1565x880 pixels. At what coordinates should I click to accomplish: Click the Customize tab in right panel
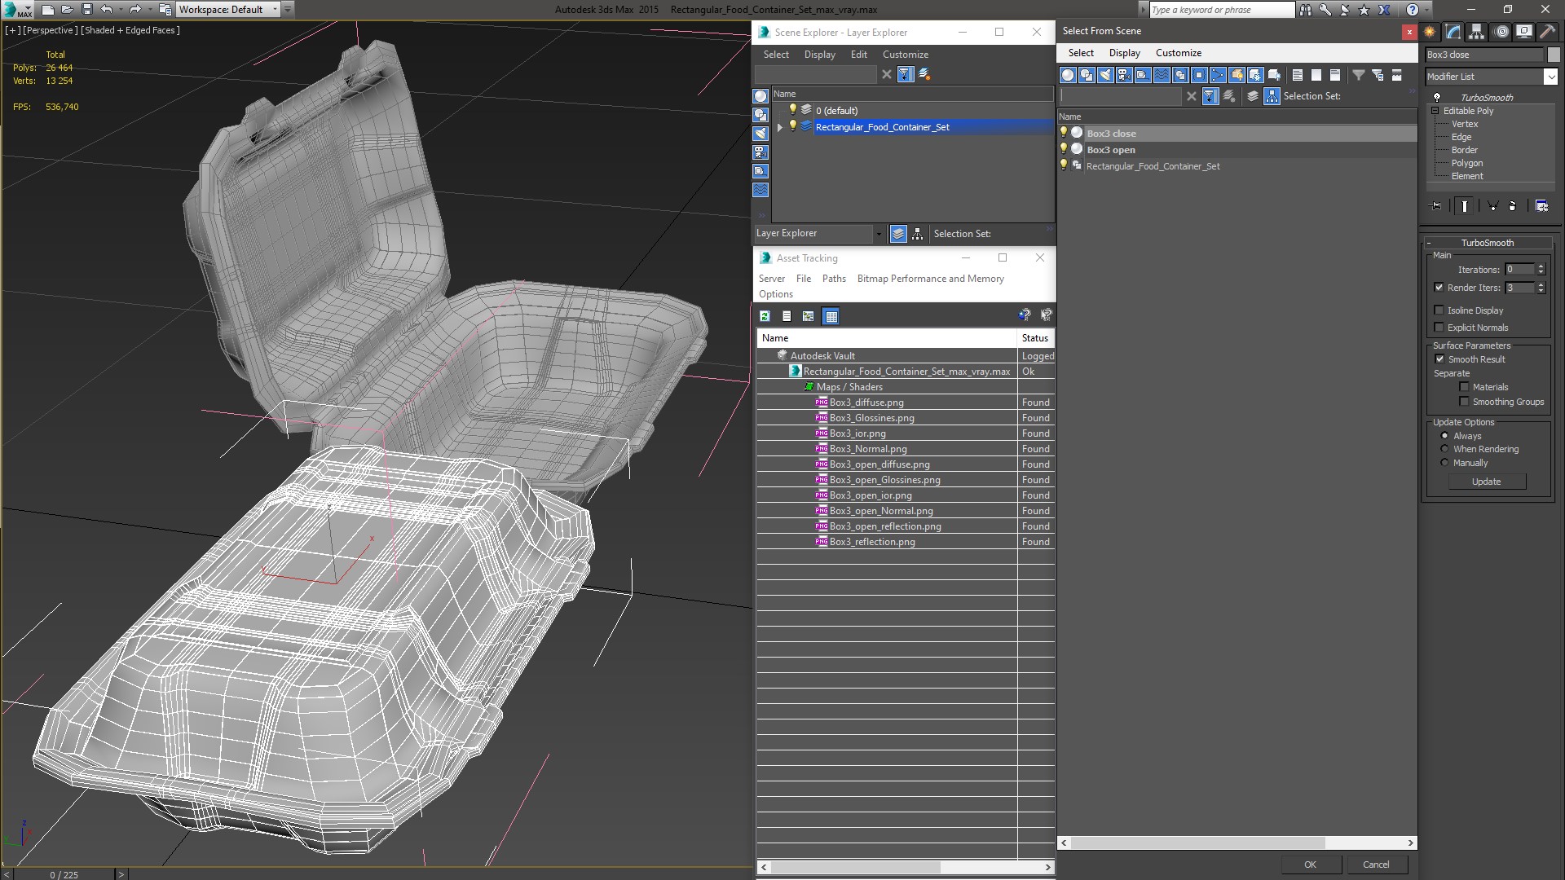tap(1179, 53)
